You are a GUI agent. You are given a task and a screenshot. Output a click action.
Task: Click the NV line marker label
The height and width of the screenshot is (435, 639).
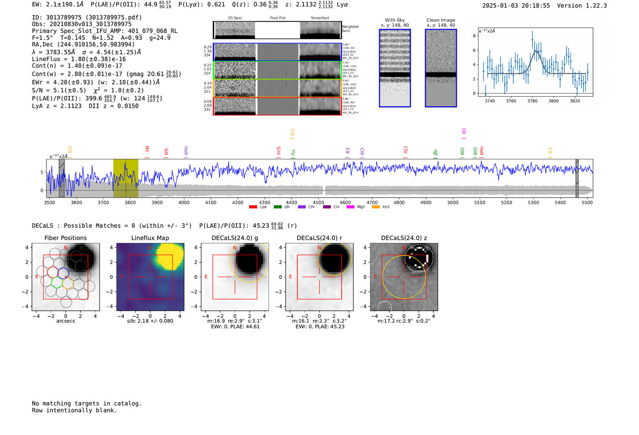click(x=147, y=152)
